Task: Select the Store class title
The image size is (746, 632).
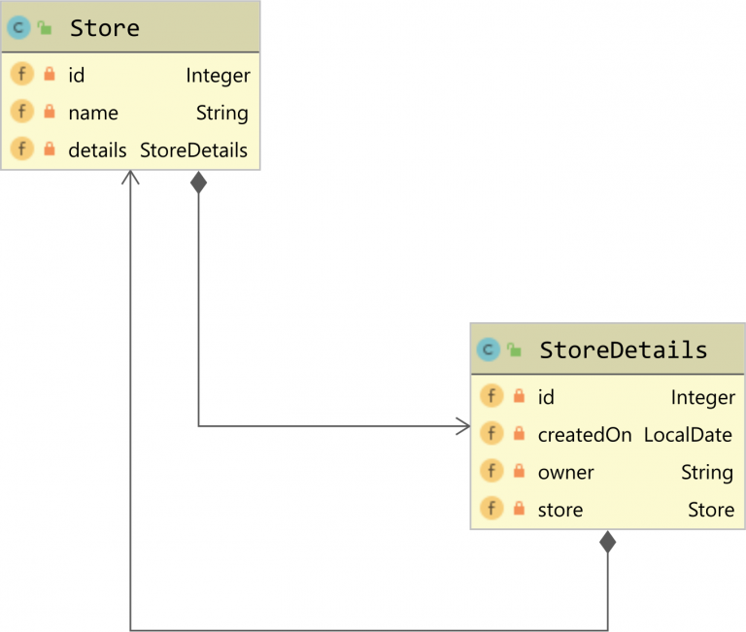Action: point(105,28)
